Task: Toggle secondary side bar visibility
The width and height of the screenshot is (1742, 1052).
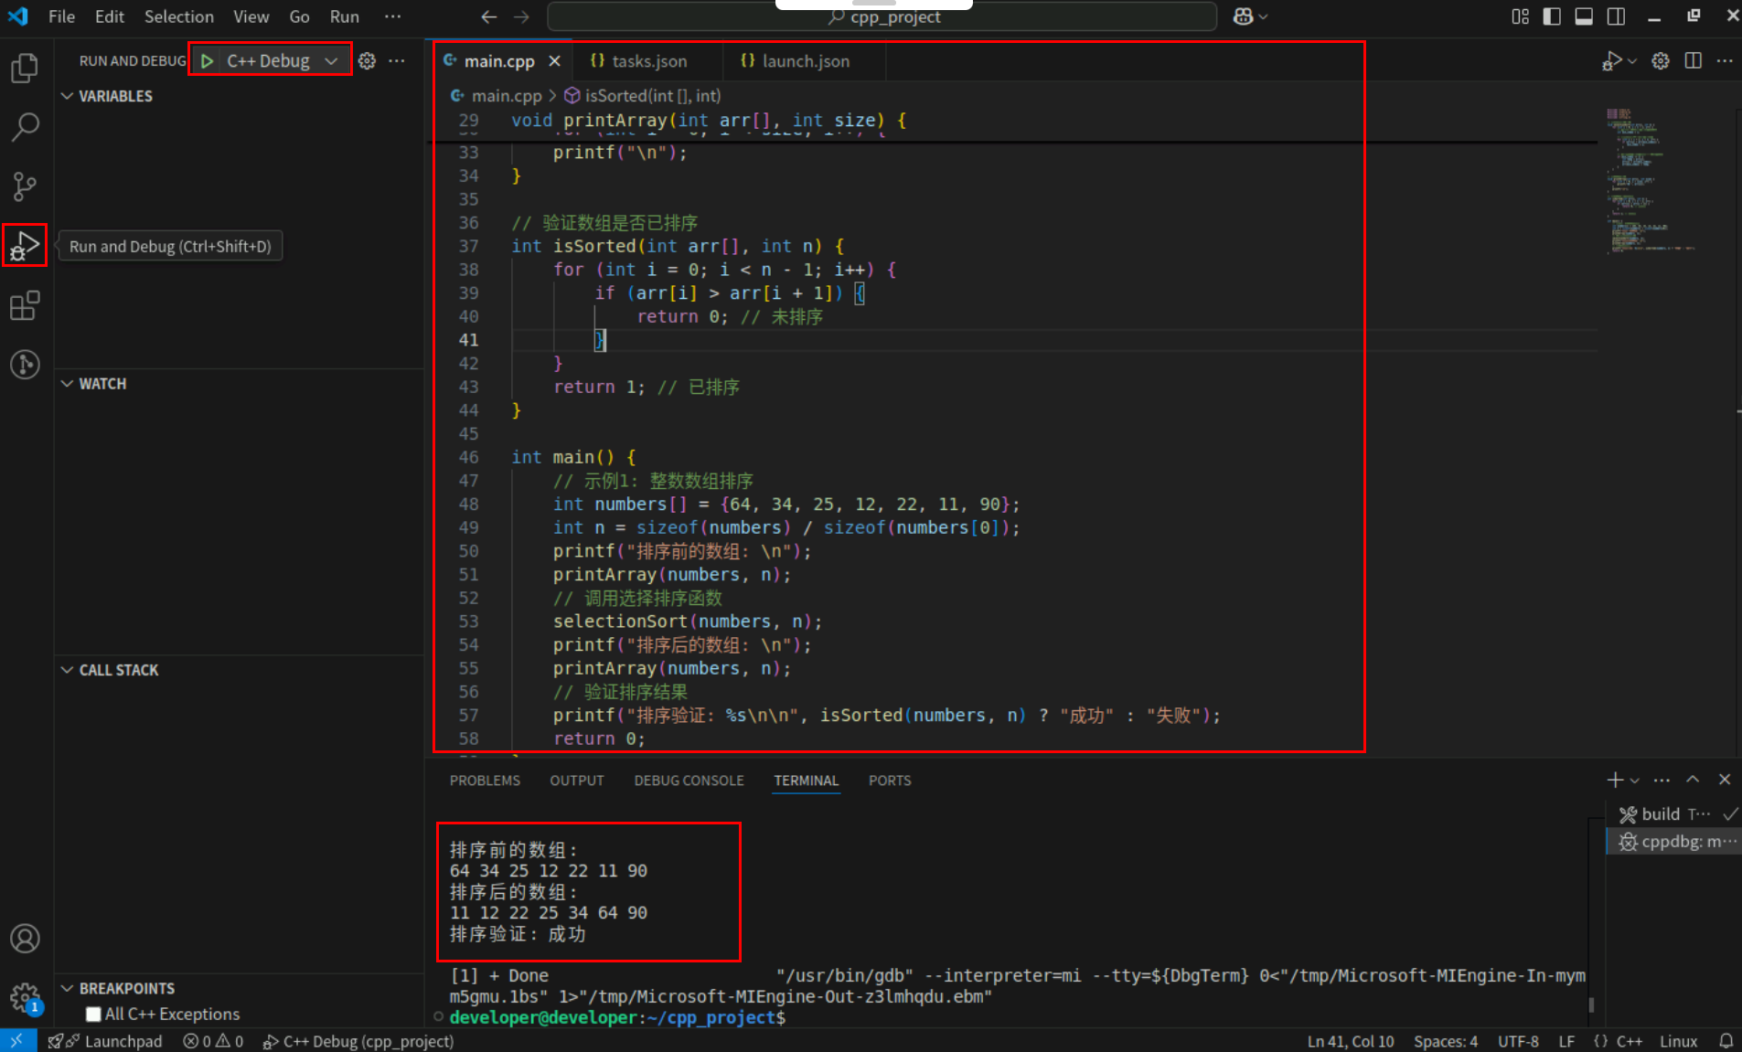Action: [x=1616, y=16]
